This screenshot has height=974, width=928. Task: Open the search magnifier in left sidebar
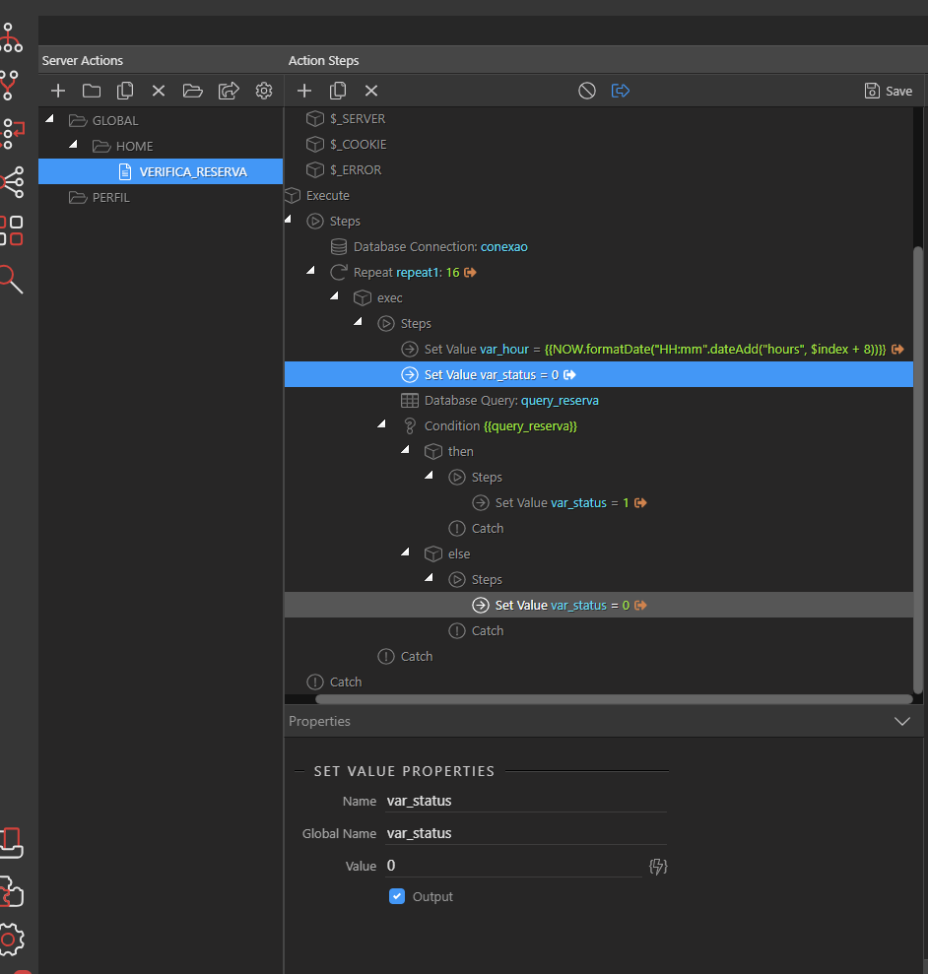coord(11,281)
